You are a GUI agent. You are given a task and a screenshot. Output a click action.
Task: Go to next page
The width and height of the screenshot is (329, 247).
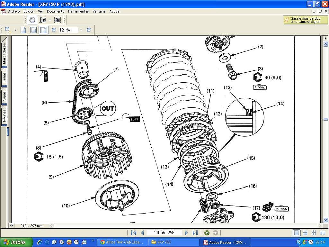pos(186,233)
